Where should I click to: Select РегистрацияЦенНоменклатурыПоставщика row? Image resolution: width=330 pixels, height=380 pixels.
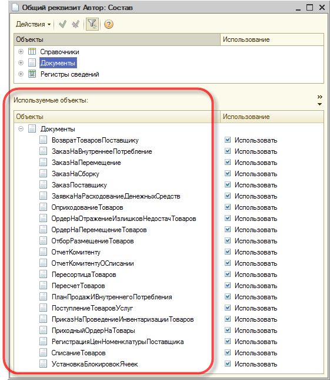coord(118,342)
